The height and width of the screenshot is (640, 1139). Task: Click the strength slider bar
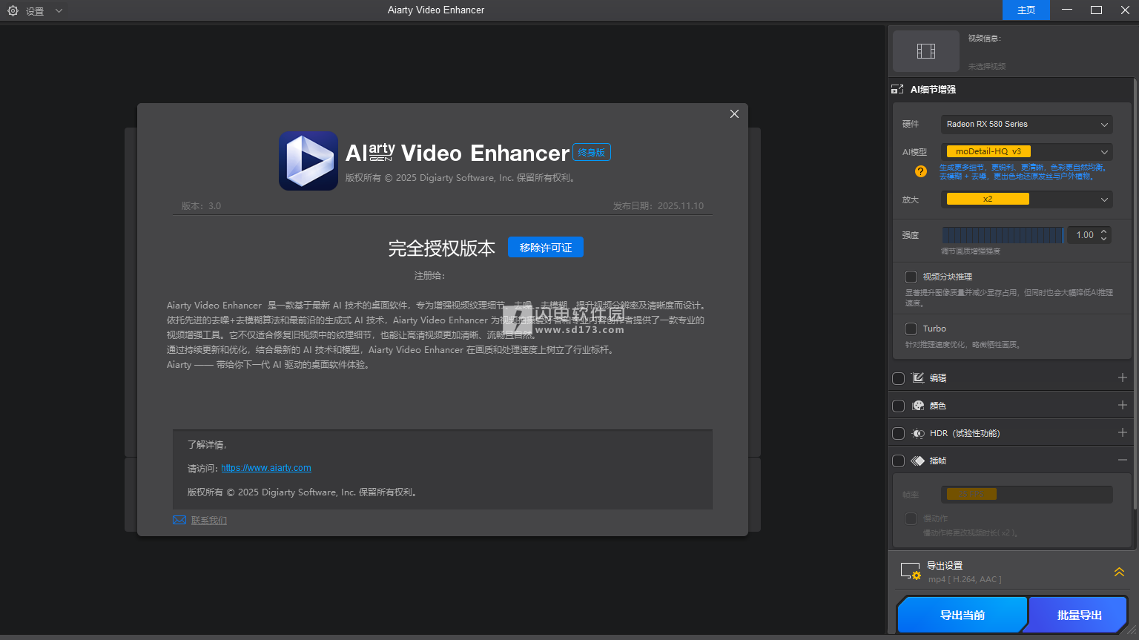(x=1002, y=235)
